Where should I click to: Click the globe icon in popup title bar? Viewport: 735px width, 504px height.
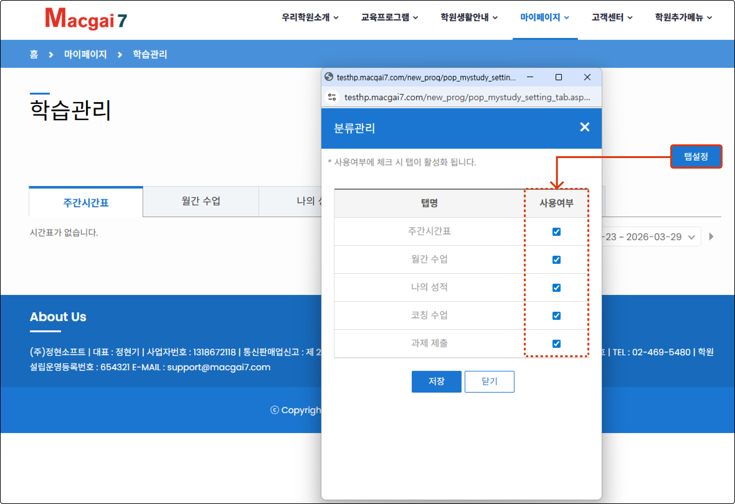pos(329,77)
